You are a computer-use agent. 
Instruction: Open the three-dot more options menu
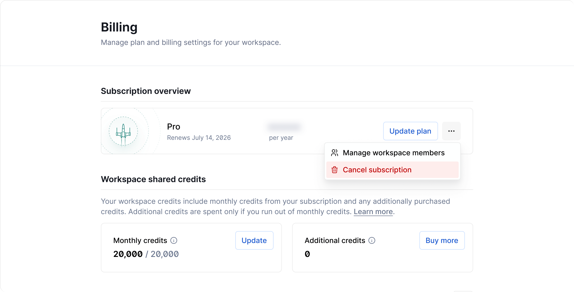pyautogui.click(x=451, y=131)
